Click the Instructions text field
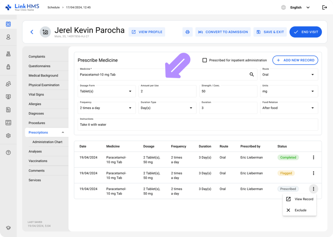The width and height of the screenshot is (333, 237). [198, 125]
